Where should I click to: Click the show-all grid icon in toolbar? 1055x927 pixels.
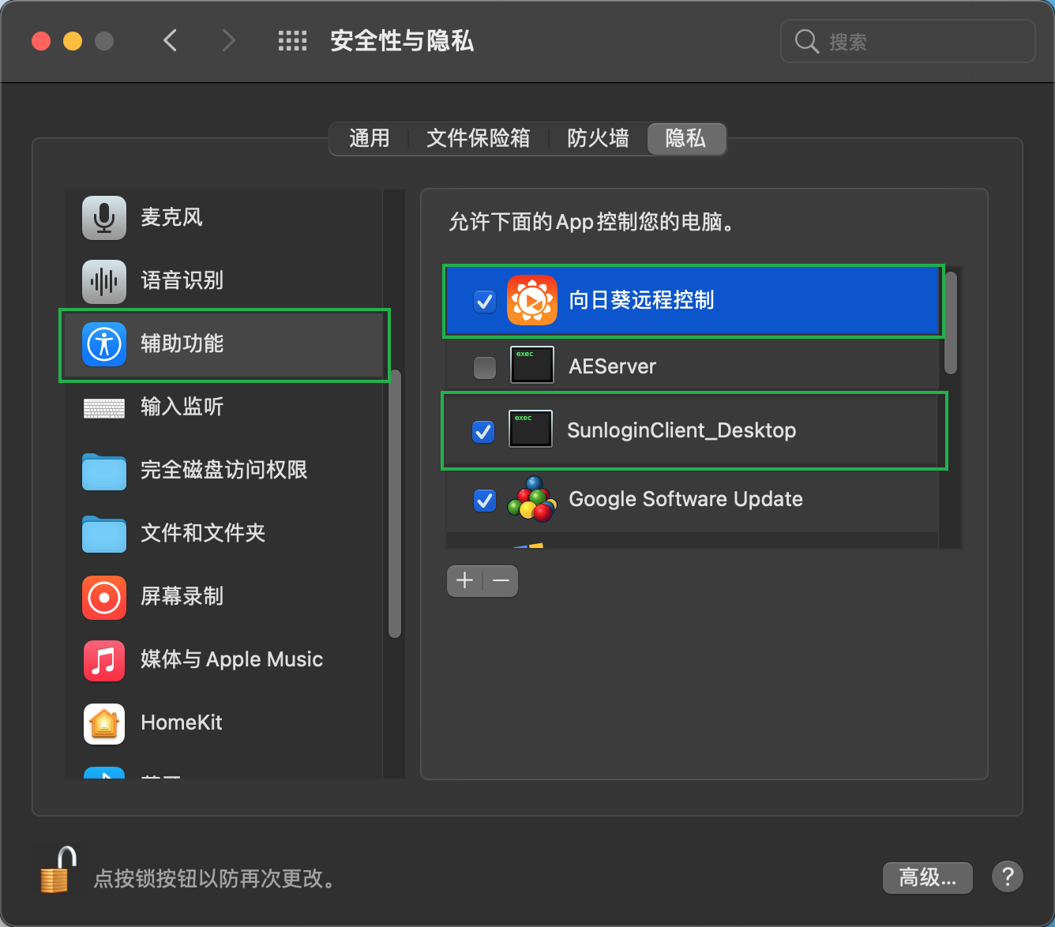tap(292, 41)
